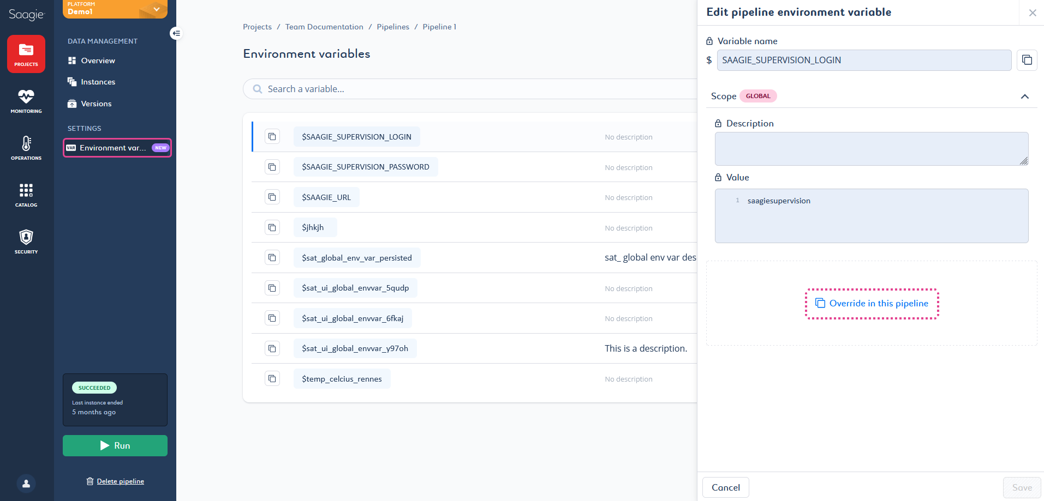Open the user profile avatar
The width and height of the screenshot is (1044, 501).
[26, 484]
